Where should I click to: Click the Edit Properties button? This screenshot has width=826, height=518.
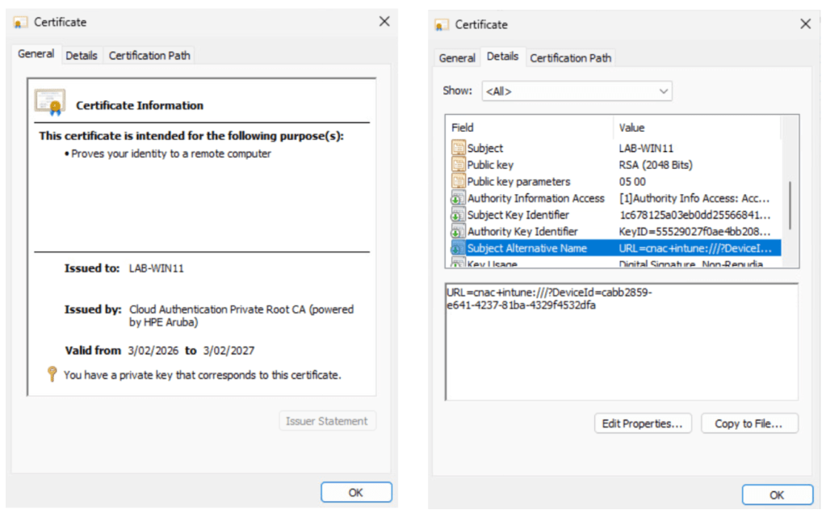tap(642, 423)
